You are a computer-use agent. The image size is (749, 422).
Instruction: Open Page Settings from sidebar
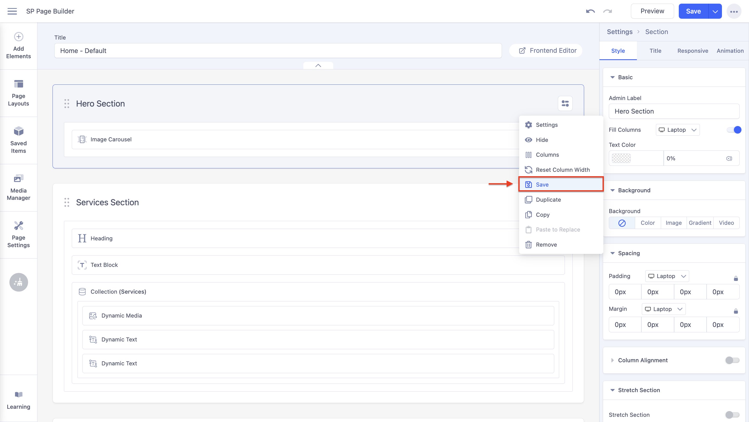click(x=19, y=234)
